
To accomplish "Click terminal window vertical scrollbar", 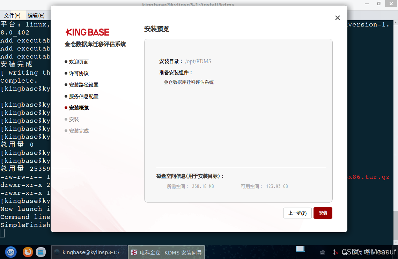I will (x=396, y=132).
